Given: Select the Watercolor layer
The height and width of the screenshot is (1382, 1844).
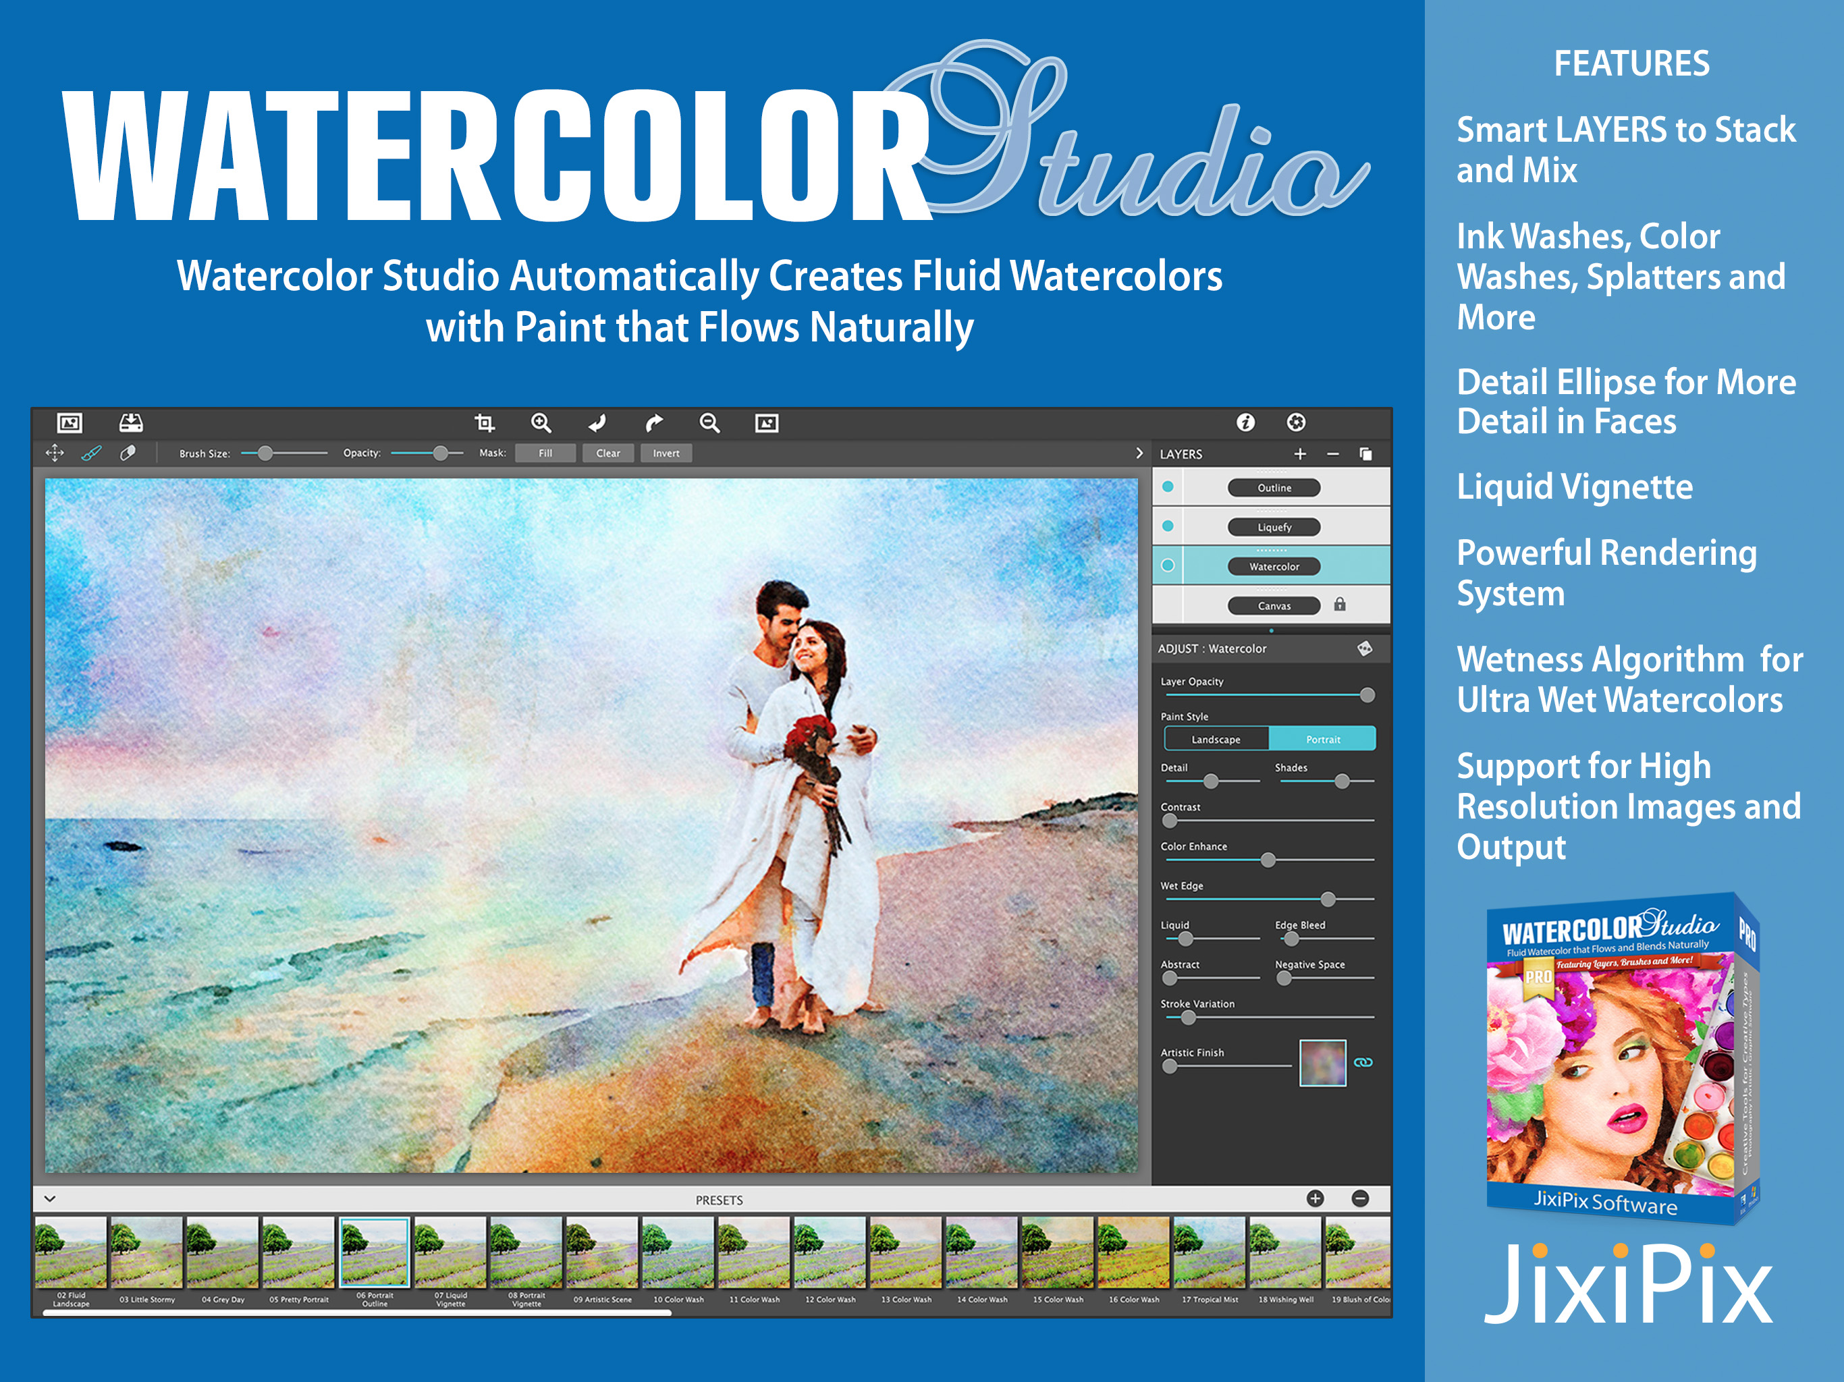Looking at the screenshot, I should pyautogui.click(x=1273, y=566).
